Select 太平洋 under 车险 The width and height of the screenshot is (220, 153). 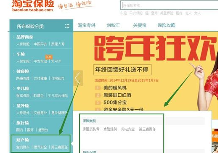tap(56, 61)
